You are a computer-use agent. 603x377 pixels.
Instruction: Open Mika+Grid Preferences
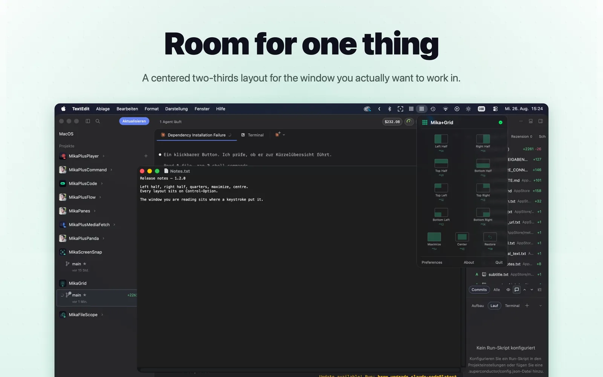[432, 262]
